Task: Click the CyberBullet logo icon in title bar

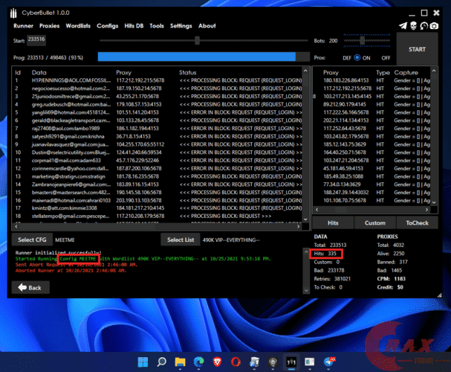Action: pyautogui.click(x=13, y=13)
